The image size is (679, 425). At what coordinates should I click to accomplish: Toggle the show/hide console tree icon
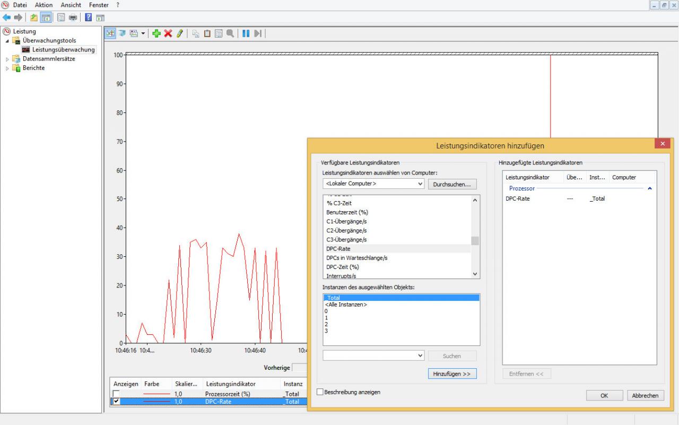46,18
